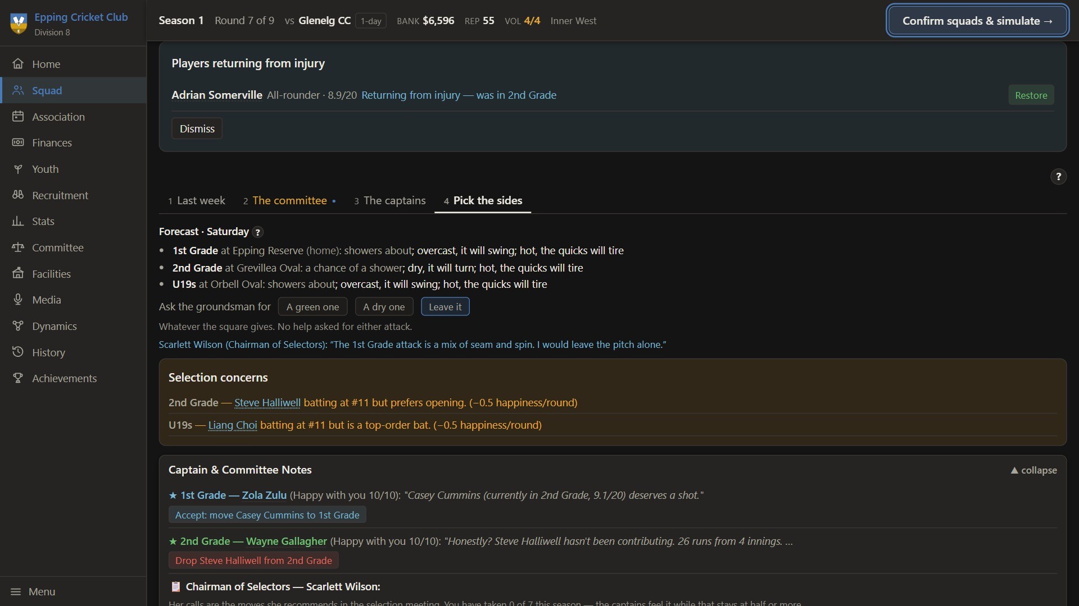The width and height of the screenshot is (1079, 606).
Task: Open Committee scales icon
Action: [x=18, y=247]
